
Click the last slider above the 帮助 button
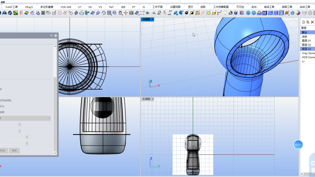(27, 144)
